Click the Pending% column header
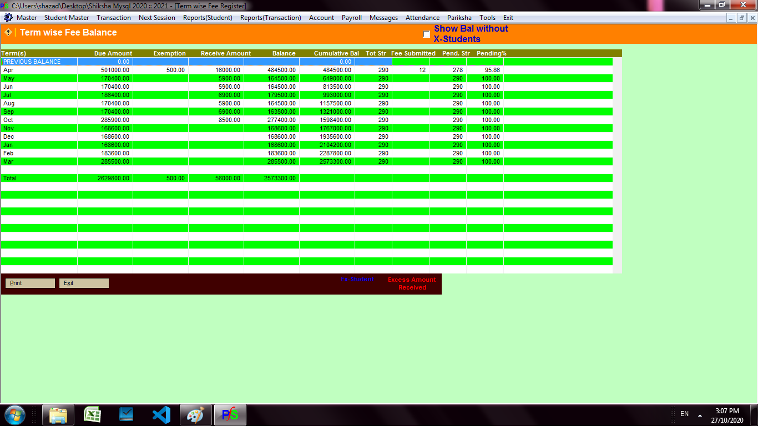 click(x=492, y=53)
